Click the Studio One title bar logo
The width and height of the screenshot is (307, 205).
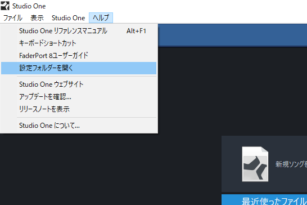coord(5,6)
